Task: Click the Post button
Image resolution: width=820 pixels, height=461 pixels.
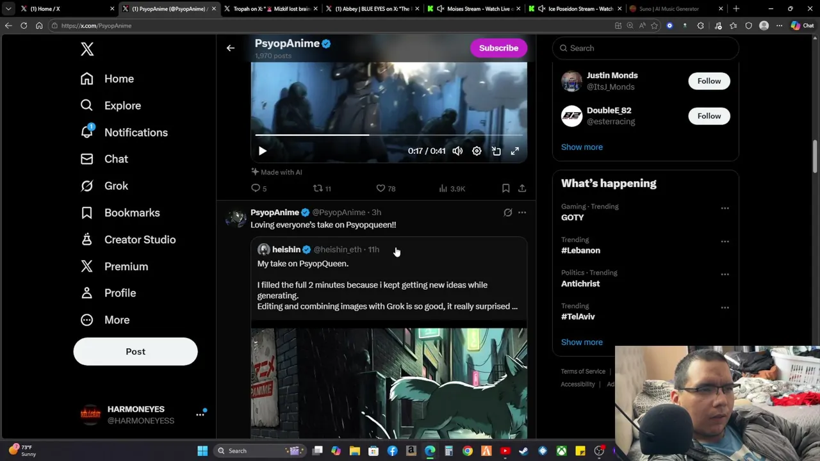Action: click(x=135, y=352)
